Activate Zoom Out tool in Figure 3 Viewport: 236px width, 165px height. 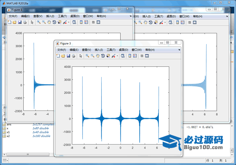coord(92,56)
